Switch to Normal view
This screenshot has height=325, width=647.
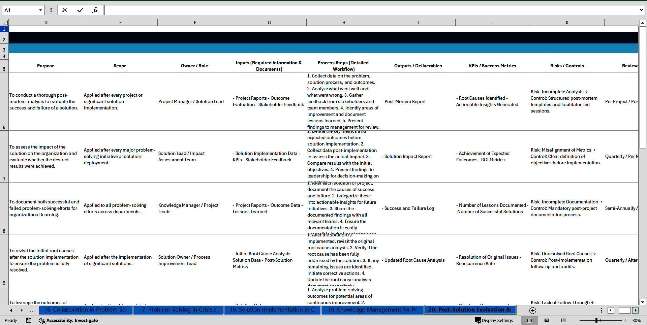click(529, 320)
